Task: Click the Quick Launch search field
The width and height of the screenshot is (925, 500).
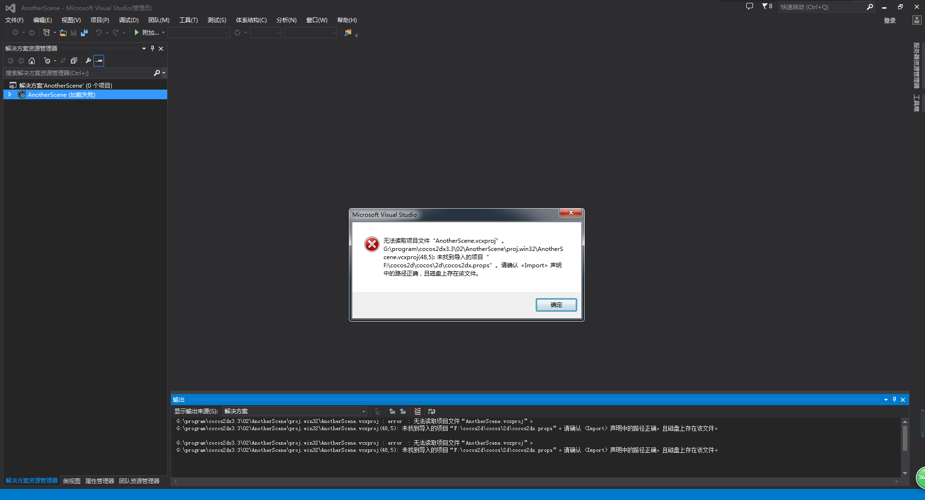Action: pyautogui.click(x=822, y=7)
